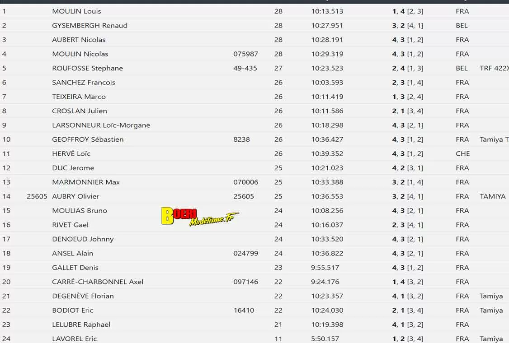Click LELUBRE Raphael name
The width and height of the screenshot is (509, 343).
pos(81,324)
